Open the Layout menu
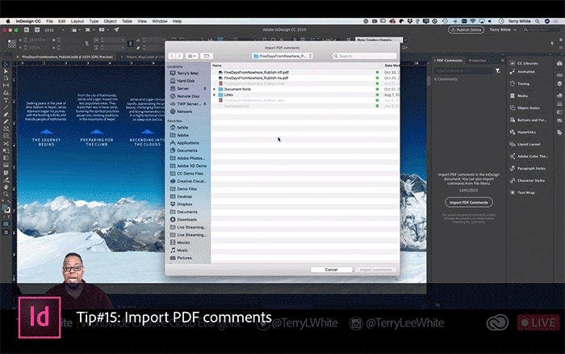565x354 pixels. tap(77, 20)
